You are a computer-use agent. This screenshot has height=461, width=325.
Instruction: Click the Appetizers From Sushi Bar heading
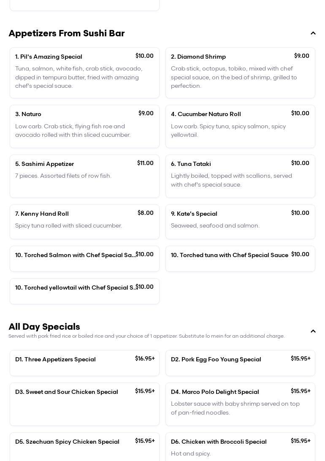click(67, 33)
